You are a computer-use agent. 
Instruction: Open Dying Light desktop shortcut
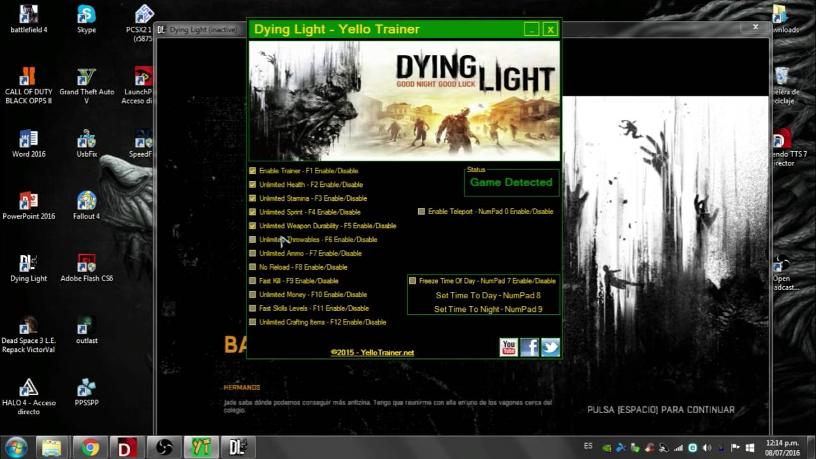29,268
